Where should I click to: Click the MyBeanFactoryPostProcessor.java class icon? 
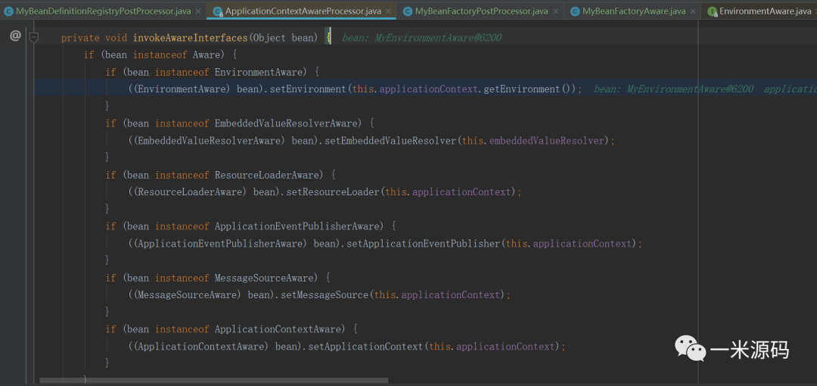(x=408, y=11)
